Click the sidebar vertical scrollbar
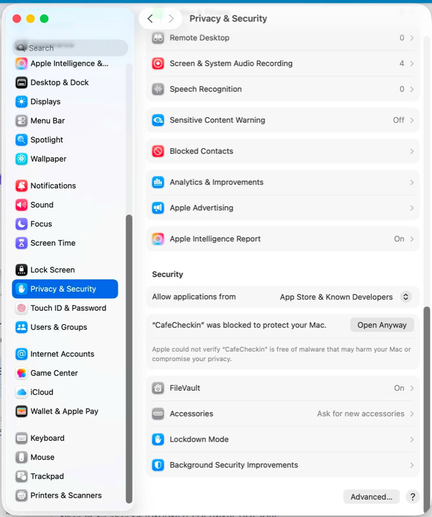 (129, 358)
